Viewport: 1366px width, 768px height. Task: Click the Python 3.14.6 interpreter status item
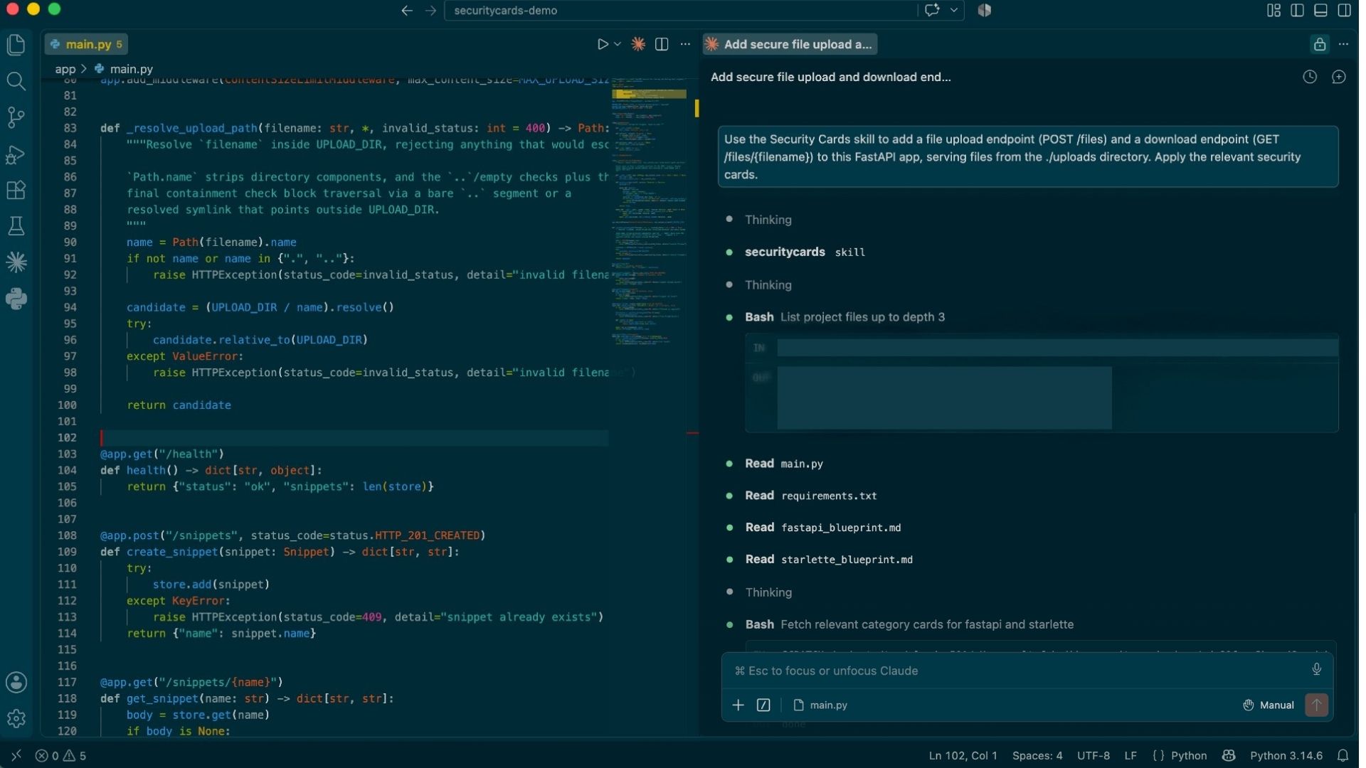coord(1286,755)
